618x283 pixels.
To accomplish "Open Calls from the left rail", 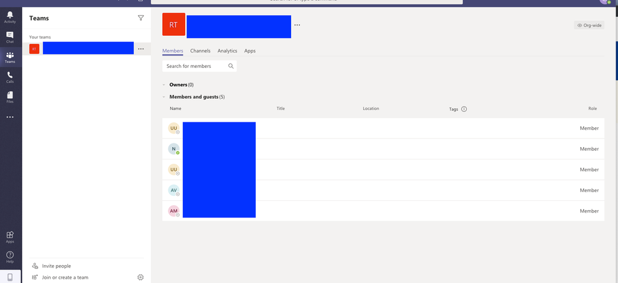I will point(10,77).
